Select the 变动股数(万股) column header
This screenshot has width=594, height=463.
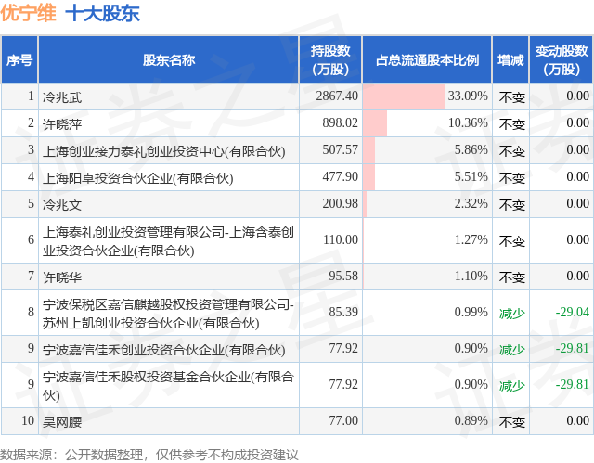(x=562, y=59)
